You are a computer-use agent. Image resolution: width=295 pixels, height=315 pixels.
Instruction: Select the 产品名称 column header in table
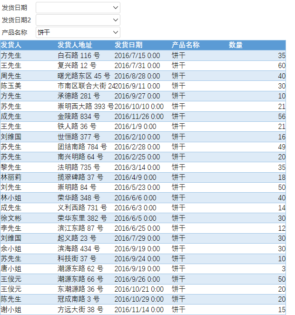coord(186,45)
